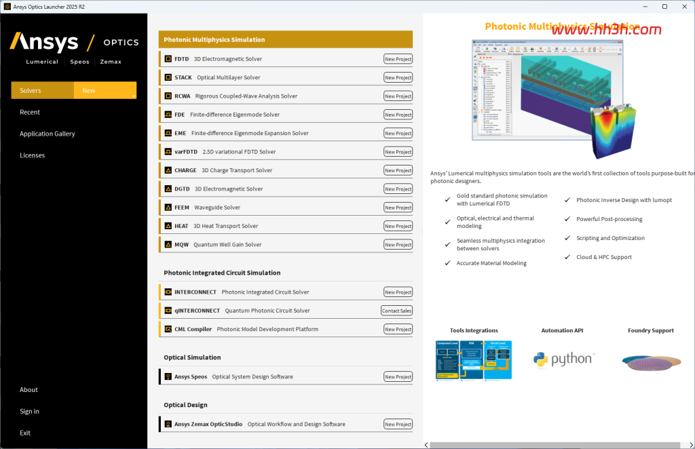Image resolution: width=695 pixels, height=449 pixels.
Task: Choose Sign in from the sidebar
Action: (x=29, y=412)
